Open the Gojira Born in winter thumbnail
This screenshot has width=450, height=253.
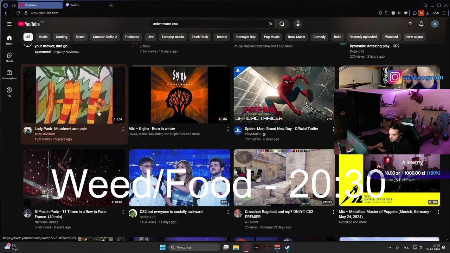click(179, 95)
